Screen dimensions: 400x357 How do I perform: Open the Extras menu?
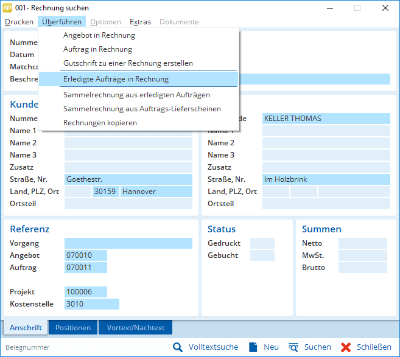tap(140, 22)
